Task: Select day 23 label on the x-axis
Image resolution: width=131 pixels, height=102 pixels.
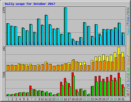Action: [92, 99]
